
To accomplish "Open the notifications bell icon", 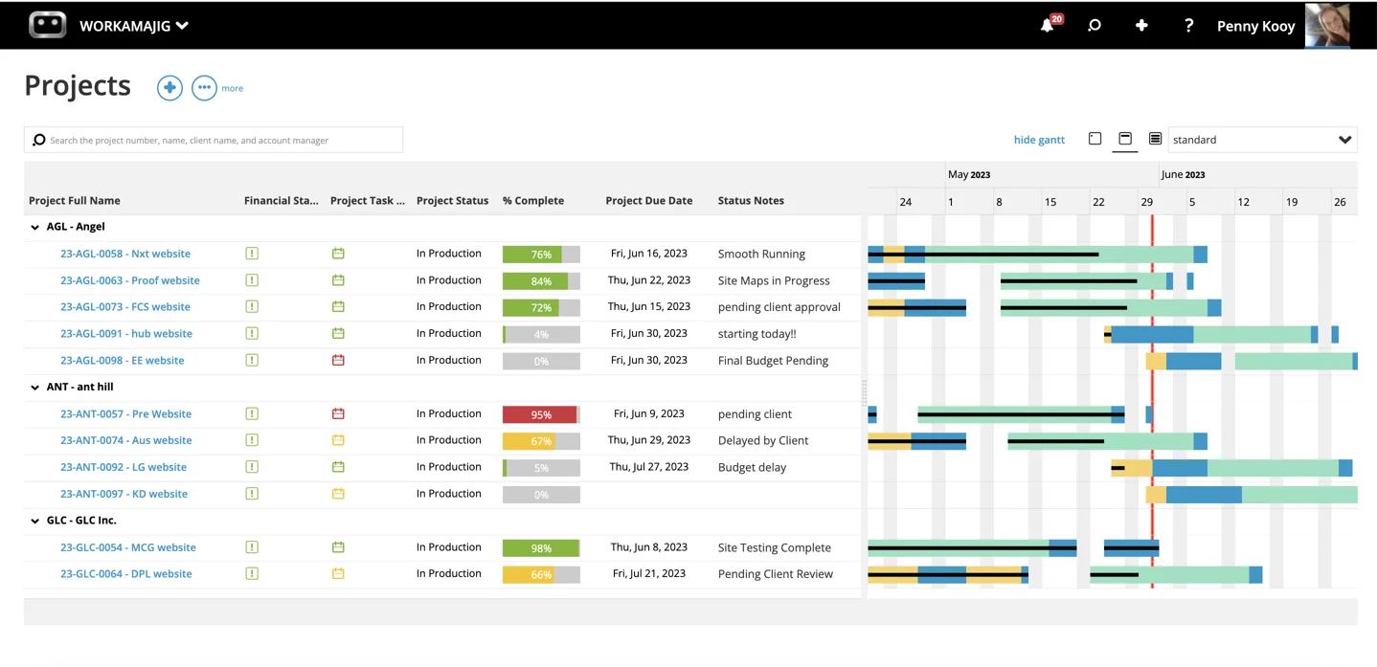I will tap(1048, 26).
